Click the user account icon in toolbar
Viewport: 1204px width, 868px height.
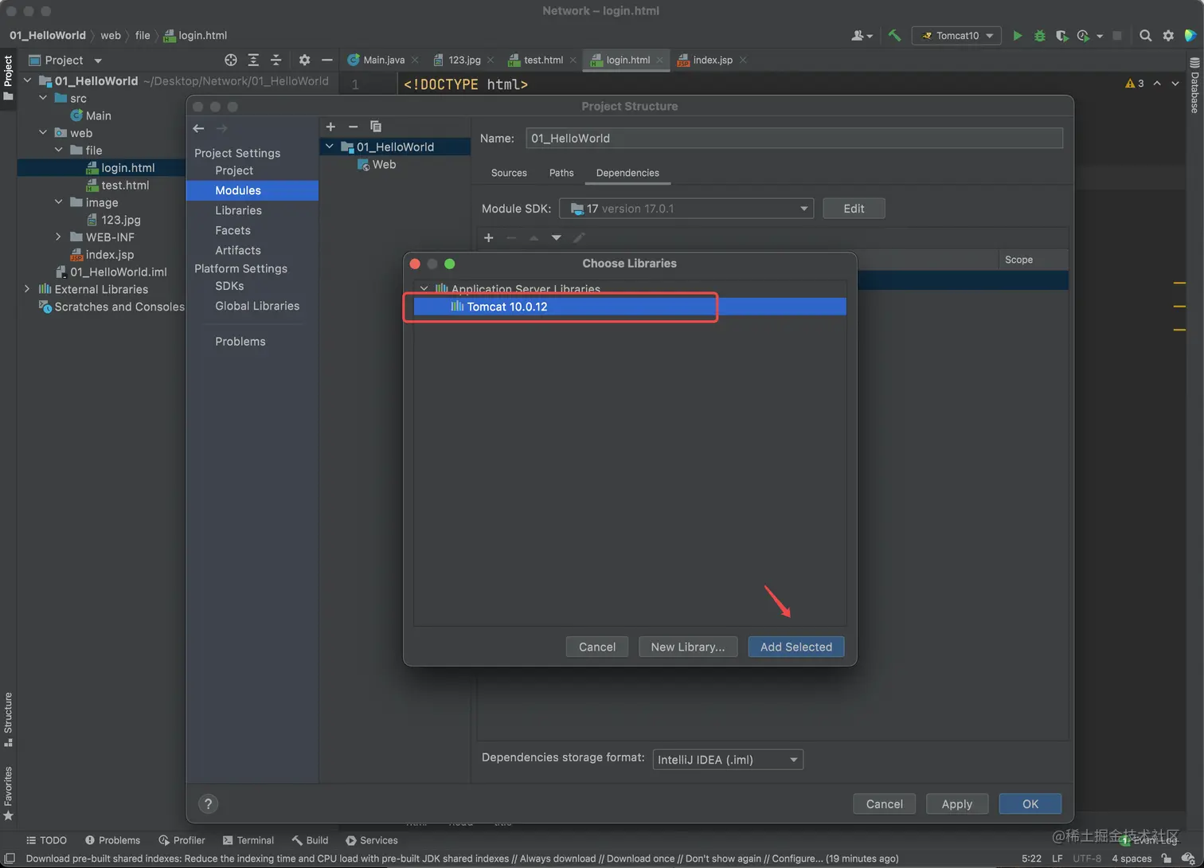click(x=861, y=35)
